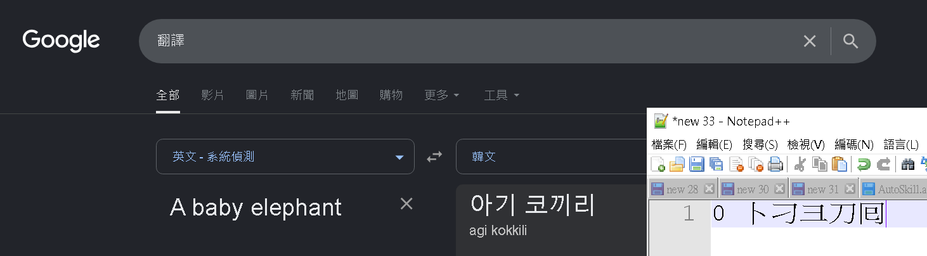Open the 更多 dropdown in search filters

(x=441, y=95)
